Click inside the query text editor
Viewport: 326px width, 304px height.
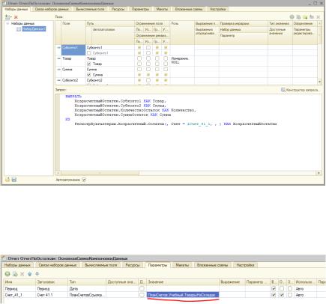[190, 133]
